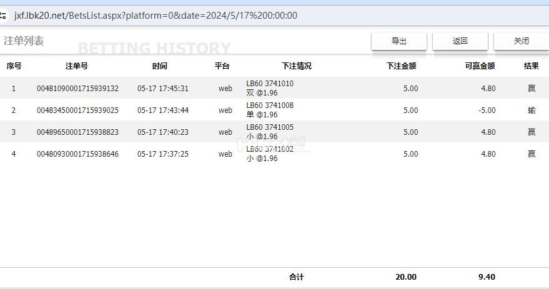Select bet number 00481090001715939132

(77, 89)
